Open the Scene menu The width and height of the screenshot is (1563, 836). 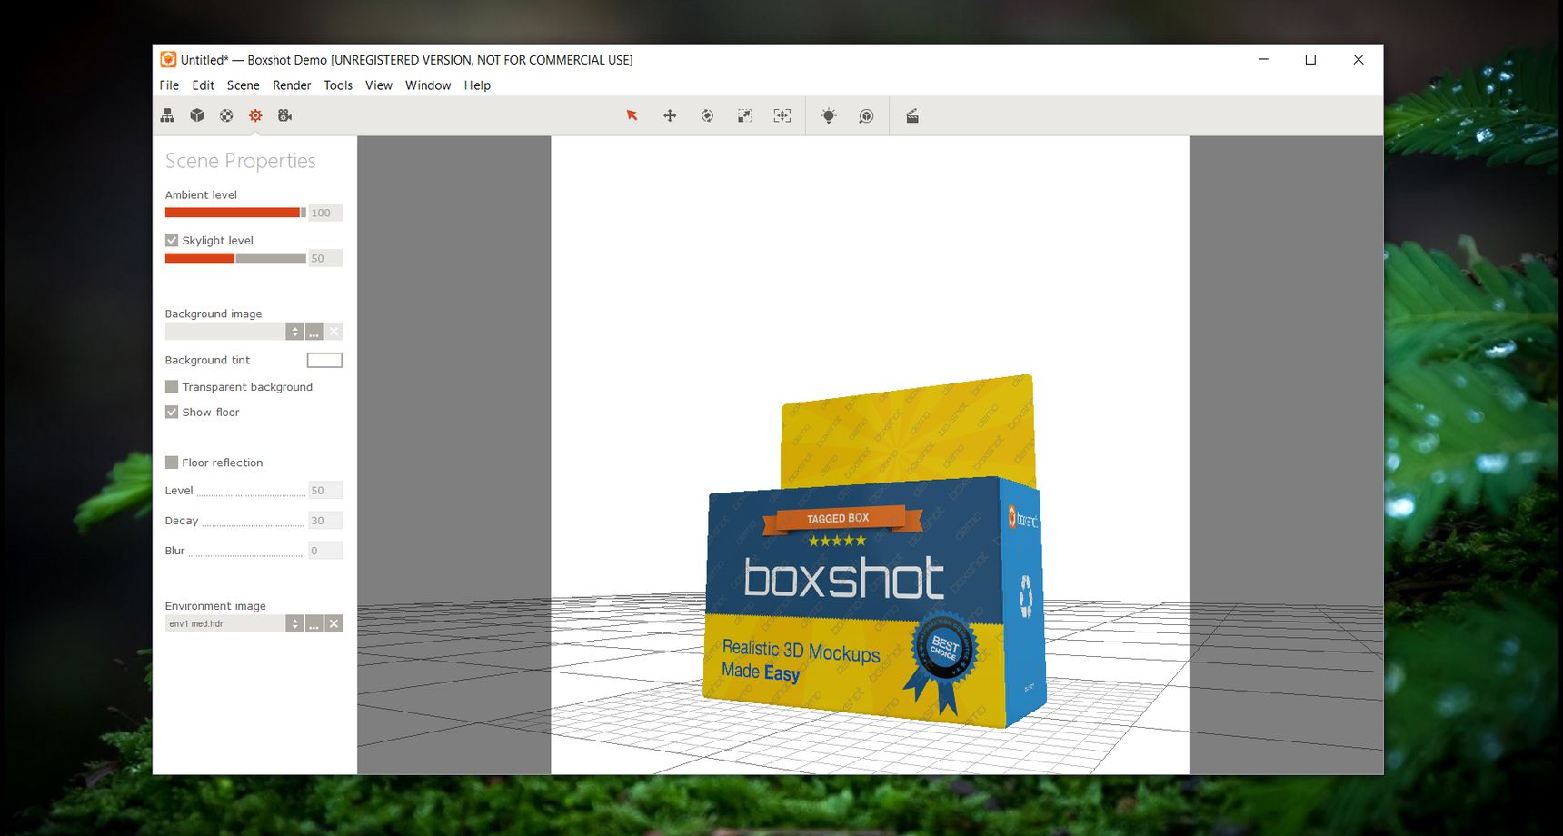243,85
